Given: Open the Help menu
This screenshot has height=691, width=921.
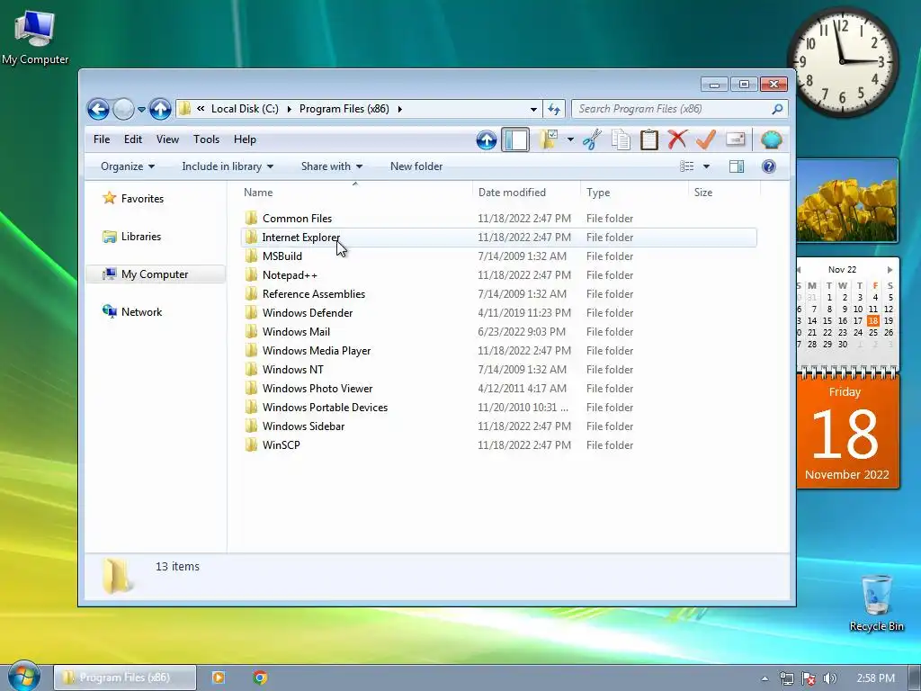Looking at the screenshot, I should click(245, 139).
